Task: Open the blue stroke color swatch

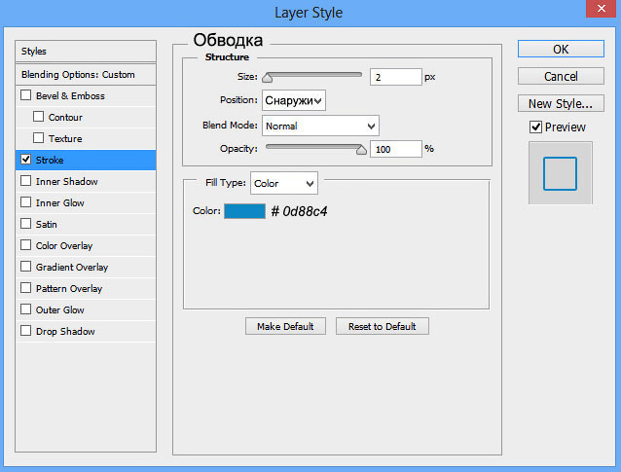Action: (244, 211)
